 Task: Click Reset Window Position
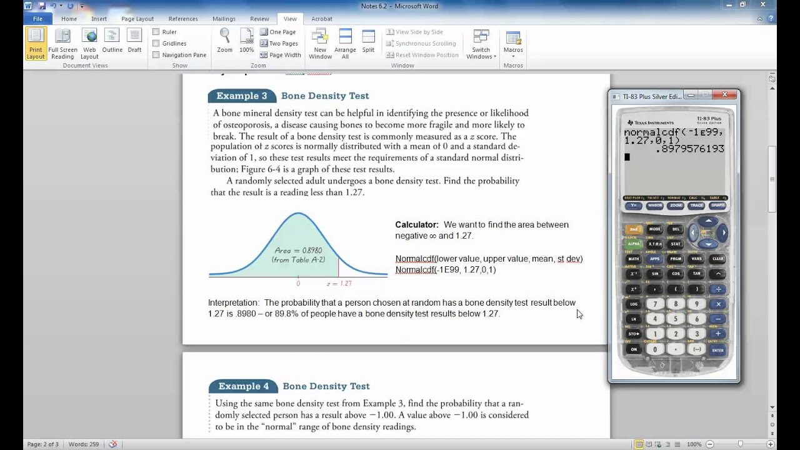click(x=422, y=55)
